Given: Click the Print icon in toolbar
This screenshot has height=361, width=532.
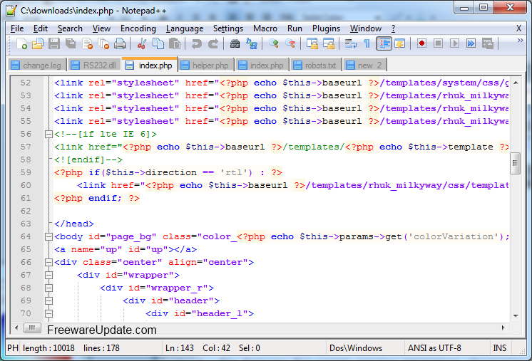Looking at the screenshot, I should [x=120, y=43].
